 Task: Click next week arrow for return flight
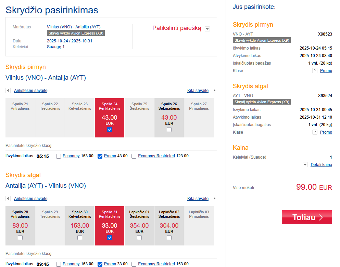[214, 199]
